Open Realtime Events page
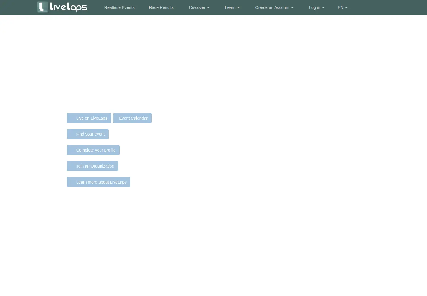The image size is (427, 296). (x=119, y=7)
